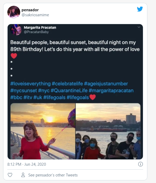Click the 8:12 PM Jun 24, 2020 timestamp
The image size is (156, 183).
click(26, 164)
